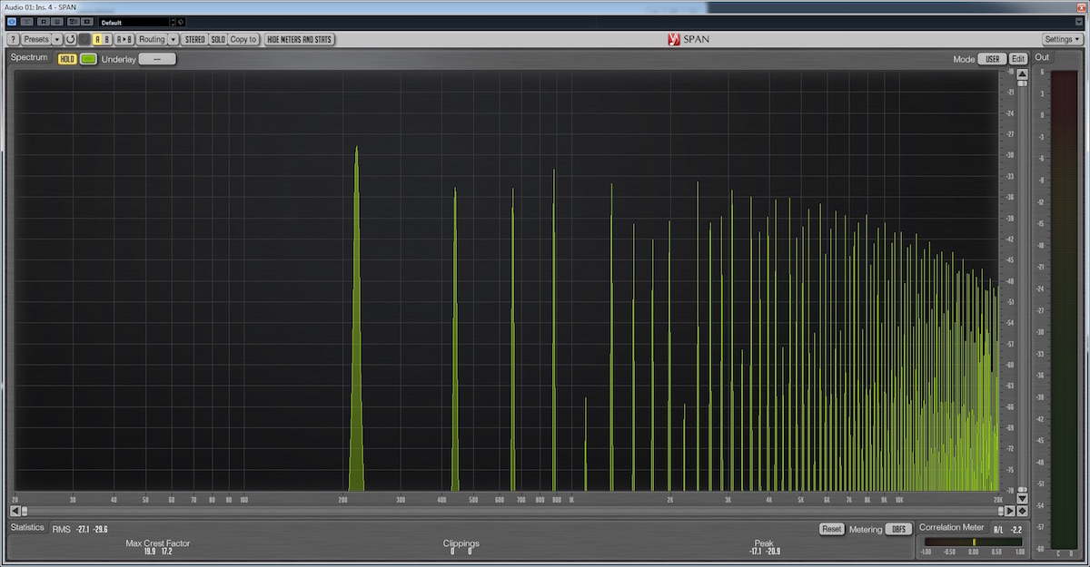Screen dimensions: 1090x567
Task: Click Clippings label
Action: 461,543
